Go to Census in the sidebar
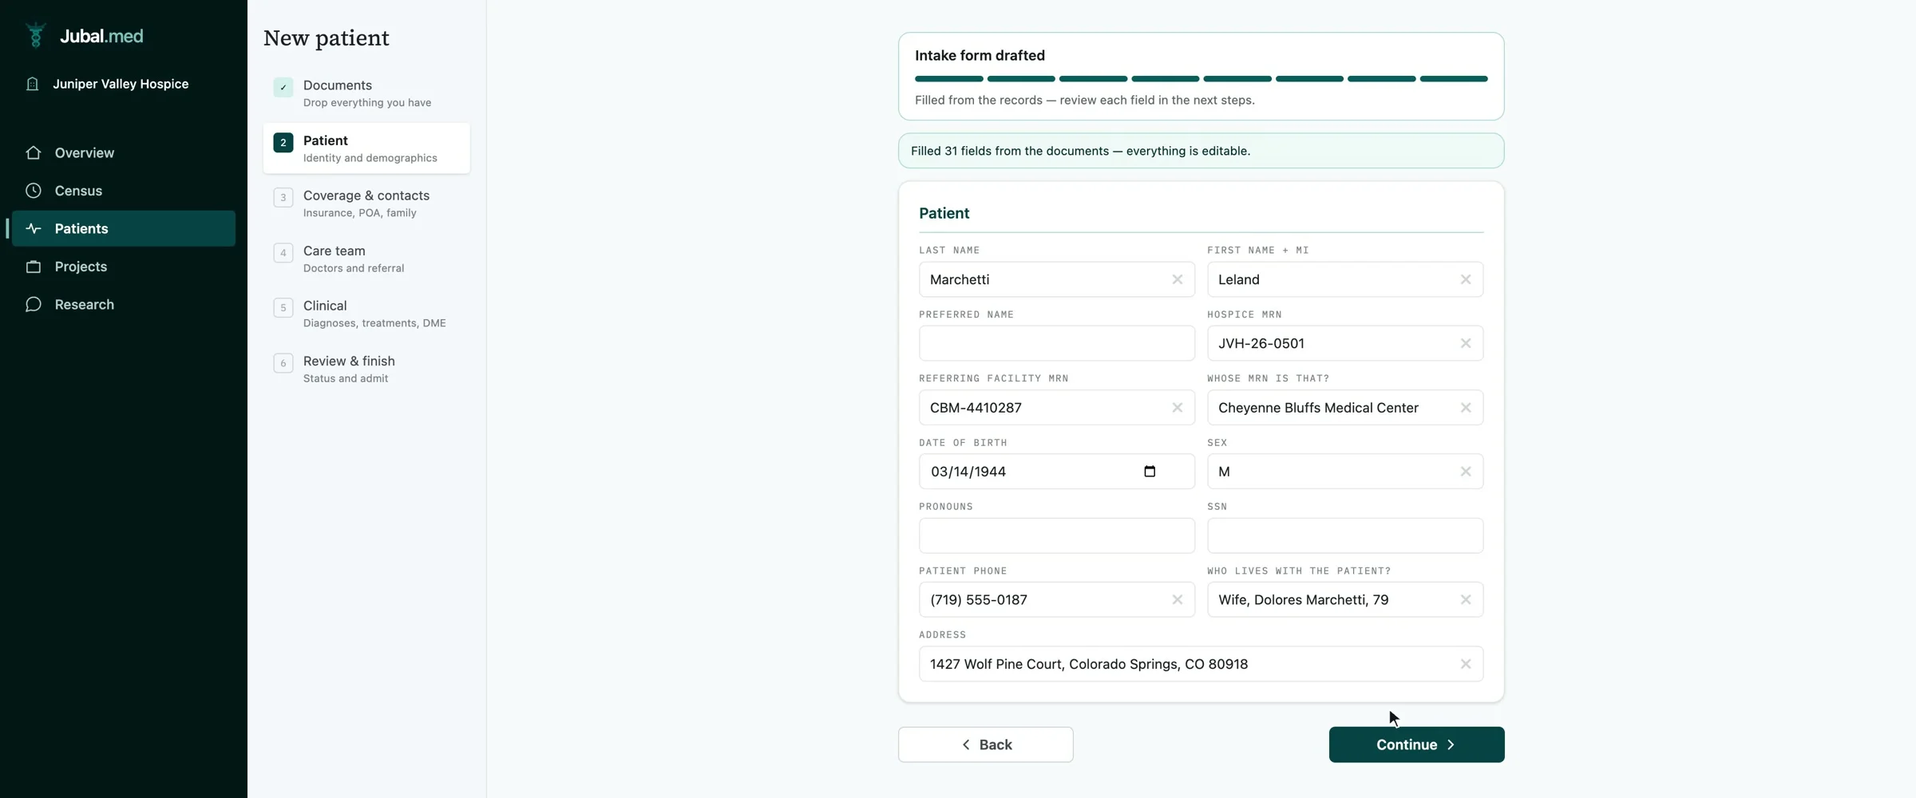Viewport: 1916px width, 798px height. pyautogui.click(x=124, y=191)
